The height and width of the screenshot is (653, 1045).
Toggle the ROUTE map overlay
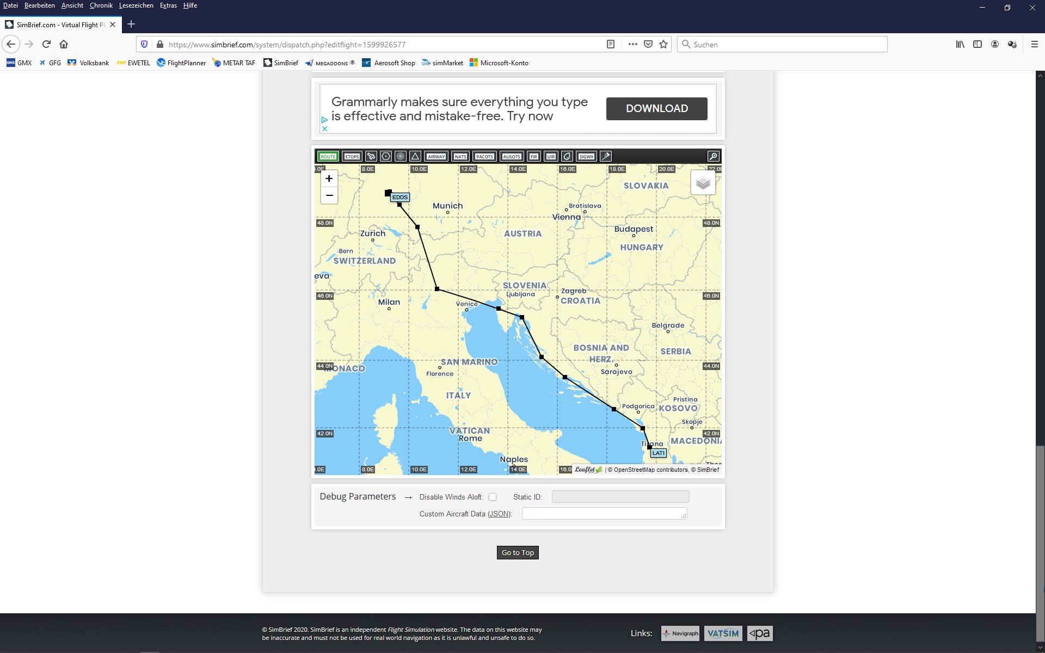coord(328,157)
